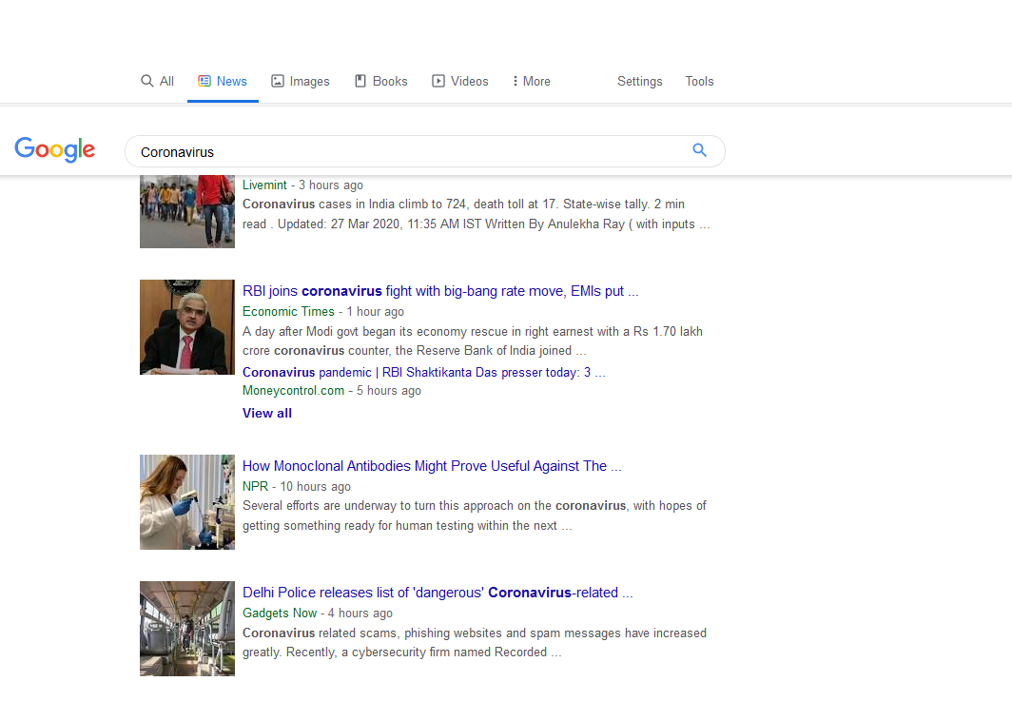
Task: Click View all link
Action: point(267,413)
